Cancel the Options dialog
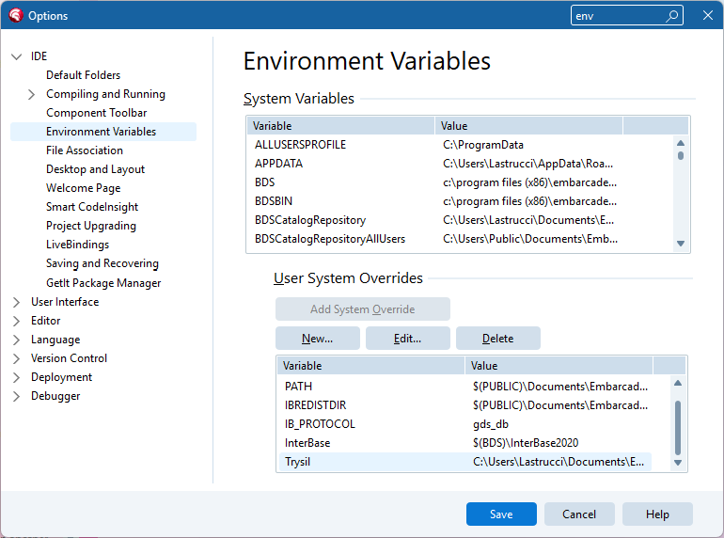 579,514
